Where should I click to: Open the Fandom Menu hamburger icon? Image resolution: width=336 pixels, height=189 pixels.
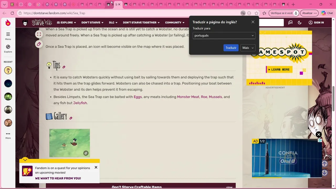(x=8, y=36)
